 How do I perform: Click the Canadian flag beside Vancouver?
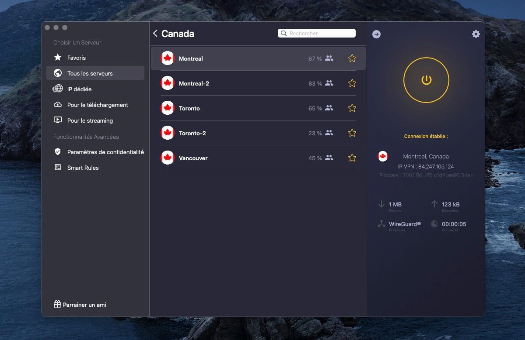point(168,158)
